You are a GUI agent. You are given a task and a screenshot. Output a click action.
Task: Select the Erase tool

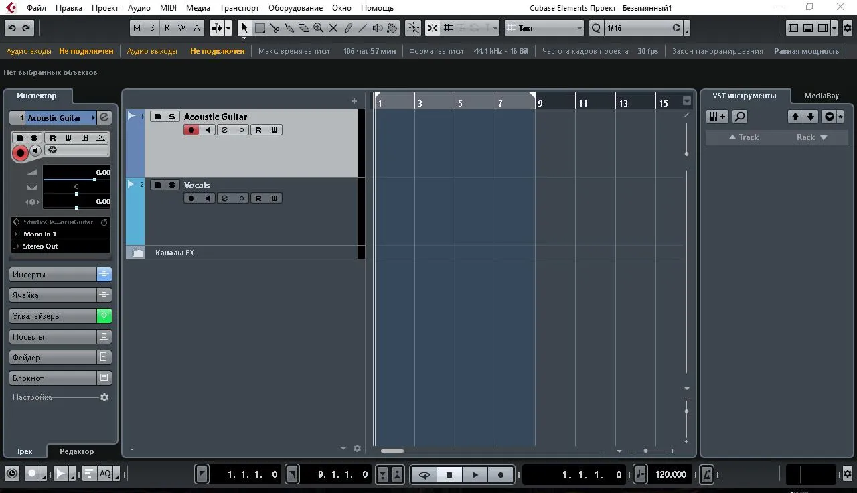coord(304,28)
